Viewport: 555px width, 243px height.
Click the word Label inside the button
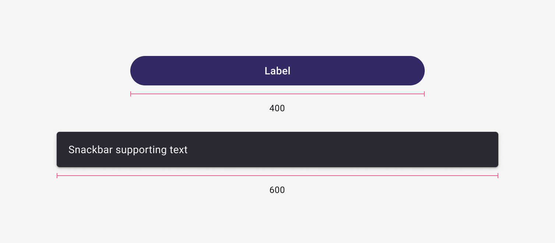click(x=277, y=71)
